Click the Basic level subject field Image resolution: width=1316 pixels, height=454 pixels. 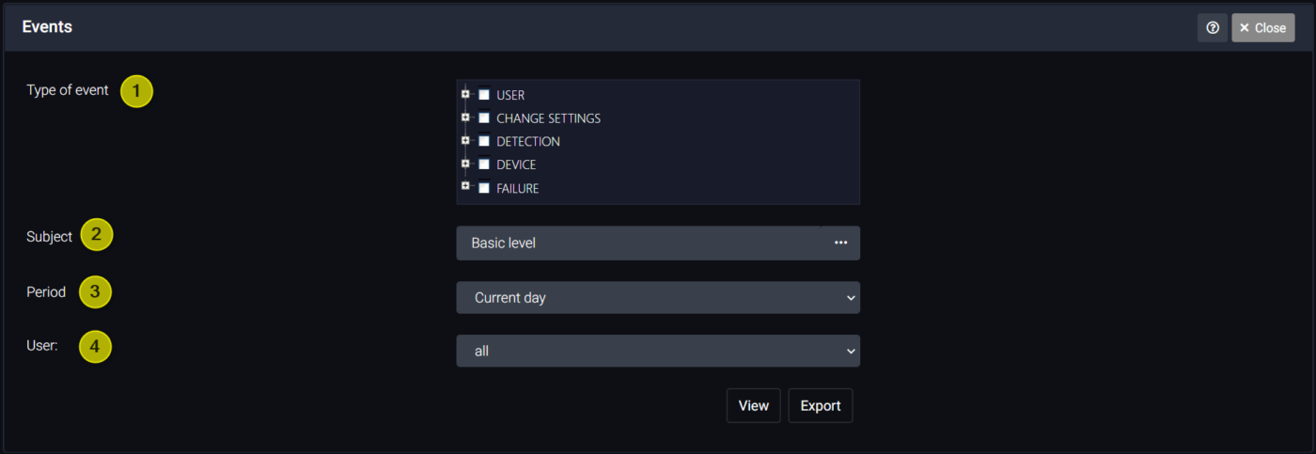click(638, 243)
